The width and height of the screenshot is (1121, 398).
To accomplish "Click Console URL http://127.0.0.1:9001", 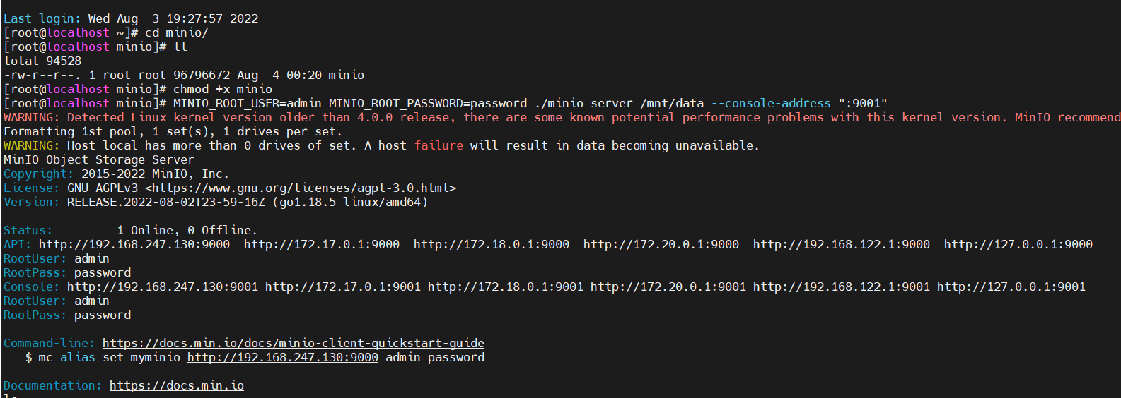I will (x=1011, y=287).
